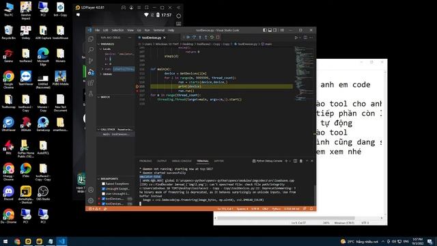This screenshot has width=437, height=246.
Task: Stop the debug session
Action: (218, 38)
